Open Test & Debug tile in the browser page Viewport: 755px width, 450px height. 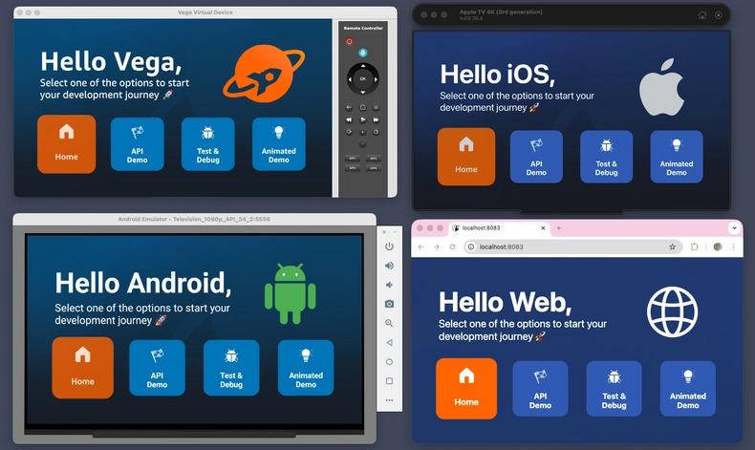[x=614, y=389]
